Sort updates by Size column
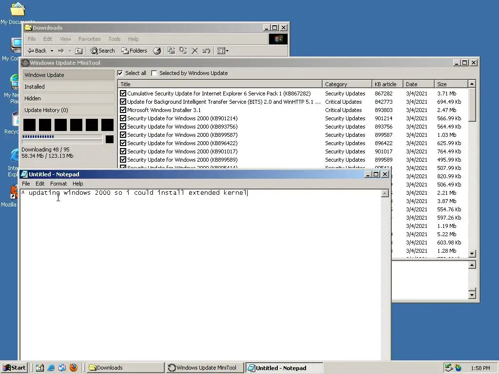The width and height of the screenshot is (499, 374). coord(451,84)
